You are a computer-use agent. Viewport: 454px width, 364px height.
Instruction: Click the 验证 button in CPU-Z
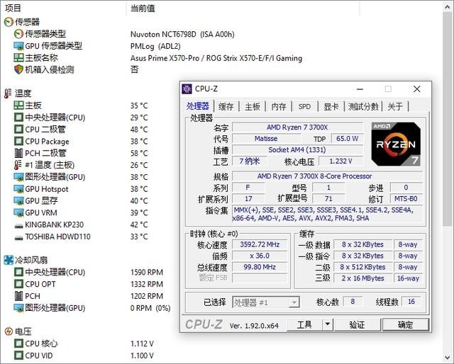358,324
